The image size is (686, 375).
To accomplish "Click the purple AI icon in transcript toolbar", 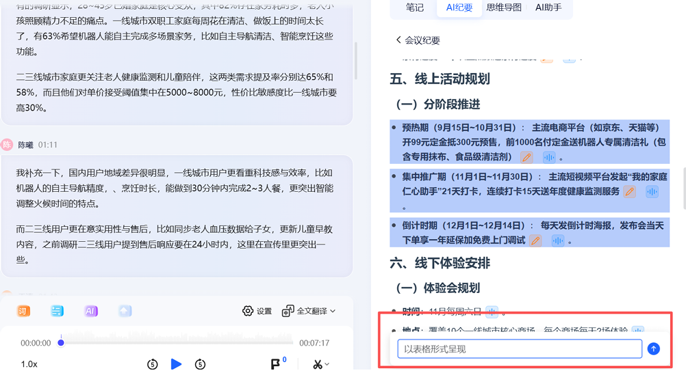I will tap(90, 311).
